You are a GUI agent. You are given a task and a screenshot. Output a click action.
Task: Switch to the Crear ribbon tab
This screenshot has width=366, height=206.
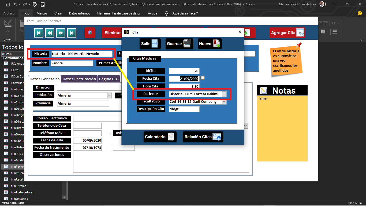(x=58, y=13)
